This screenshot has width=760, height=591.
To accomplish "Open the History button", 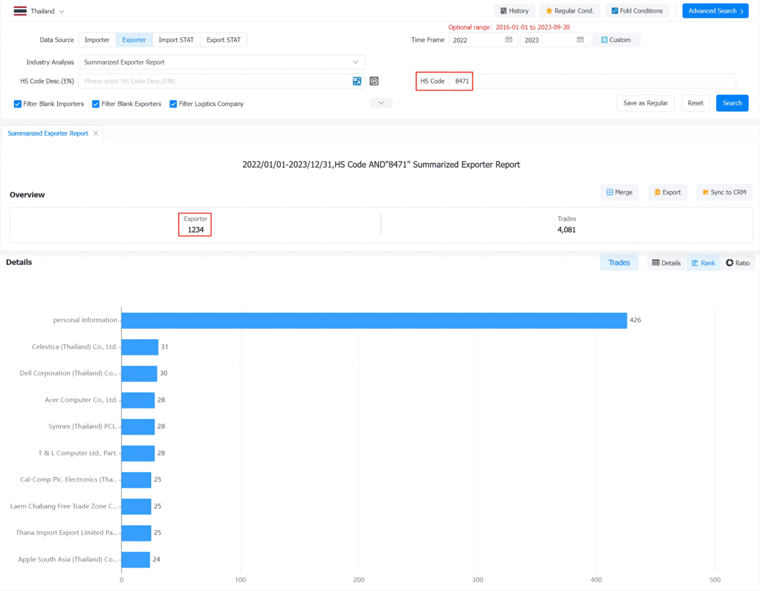I will coord(514,11).
